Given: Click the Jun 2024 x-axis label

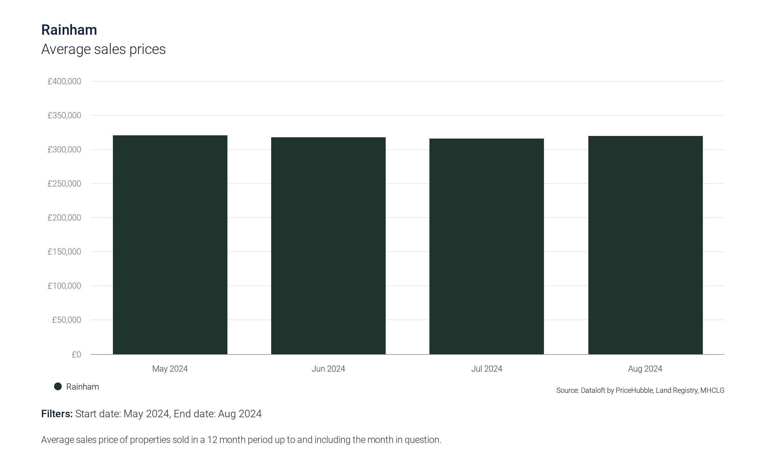Looking at the screenshot, I should tap(328, 369).
